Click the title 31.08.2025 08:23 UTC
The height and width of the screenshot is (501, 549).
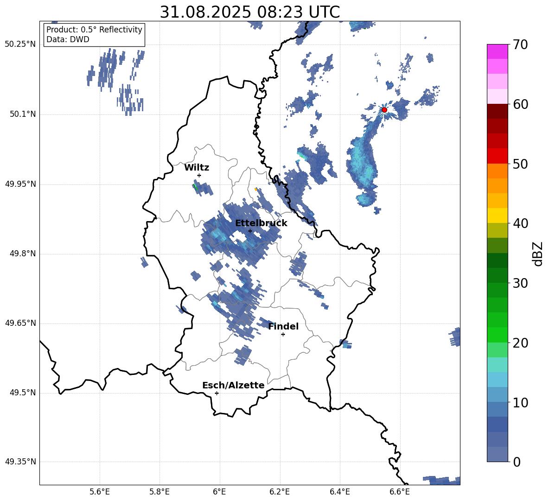(x=249, y=12)
